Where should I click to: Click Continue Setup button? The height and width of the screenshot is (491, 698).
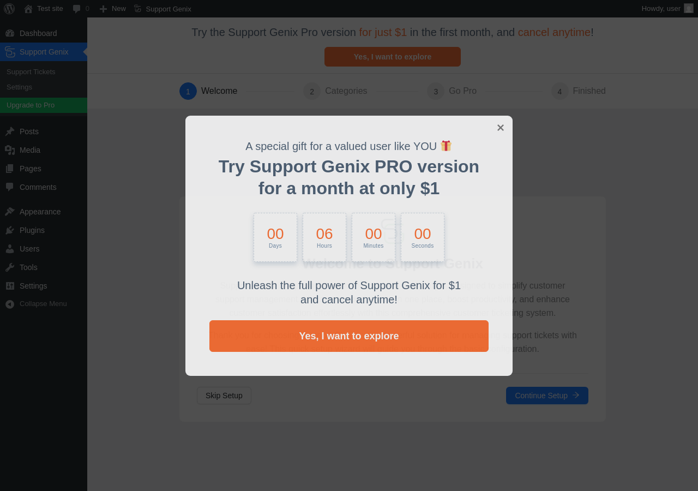(547, 396)
